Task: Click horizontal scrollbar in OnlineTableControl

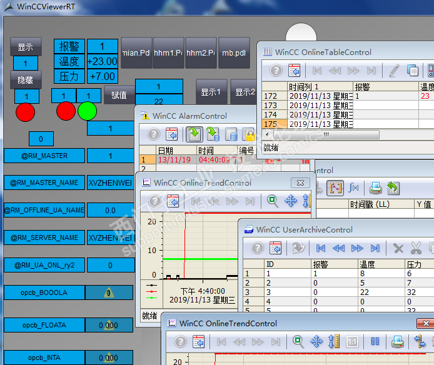Action: pyautogui.click(x=326, y=135)
